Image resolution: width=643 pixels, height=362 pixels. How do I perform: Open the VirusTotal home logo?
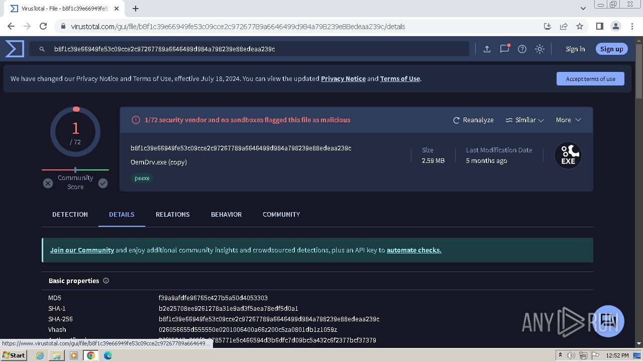pyautogui.click(x=15, y=49)
